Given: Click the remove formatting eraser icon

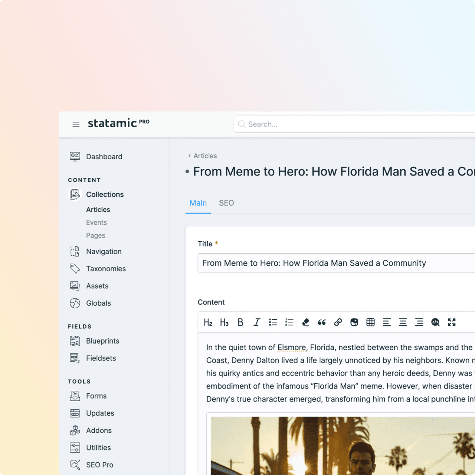Looking at the screenshot, I should 305,322.
